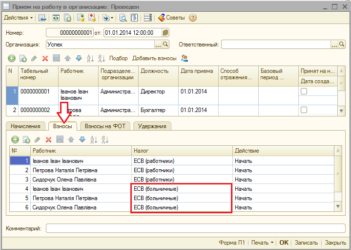
Task: Add new row in employees table
Action: point(12,58)
